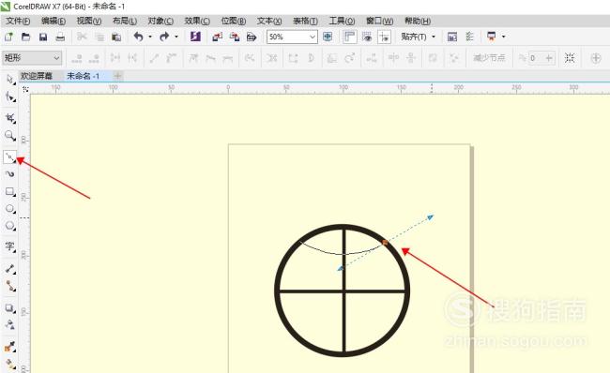
Task: Toggle full-screen preview icon
Action: point(328,37)
